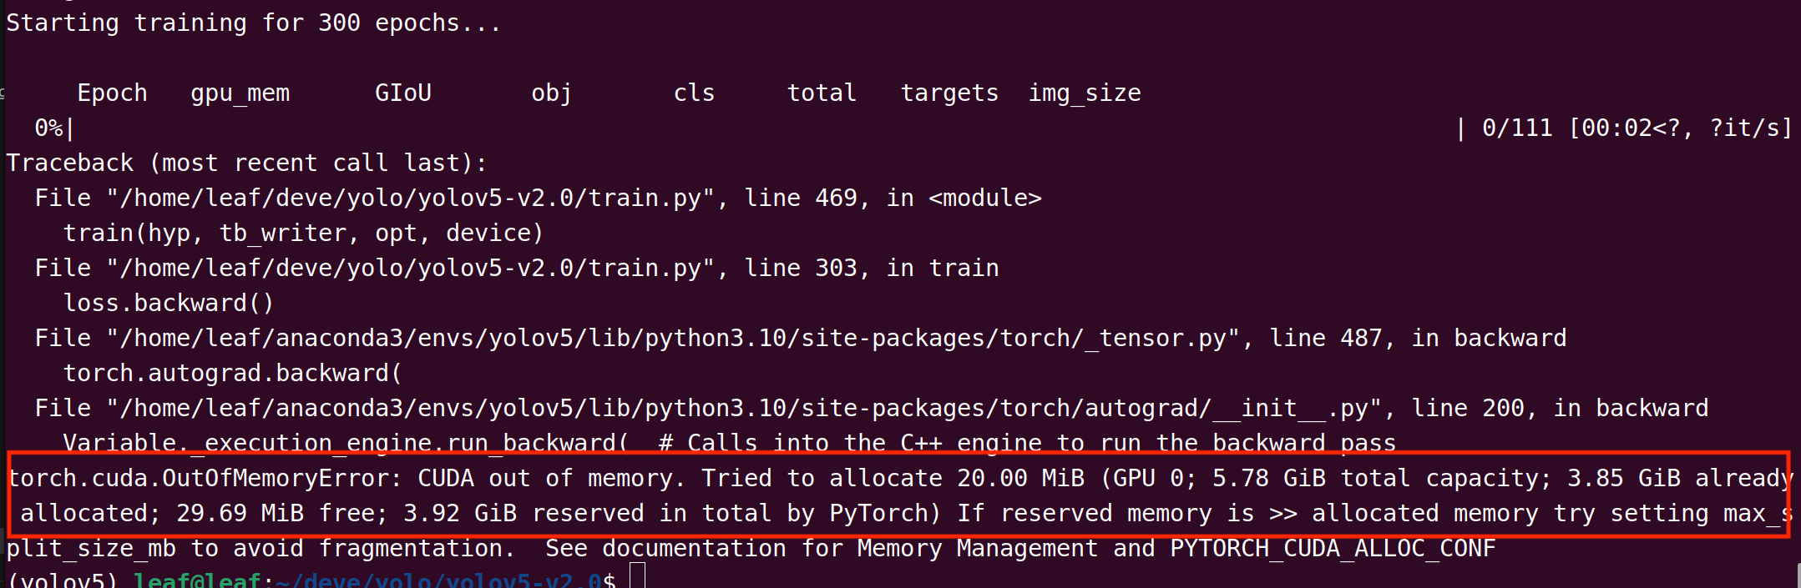Click the 'Starting training for 300 epochs' line
The image size is (1801, 588).
point(253,23)
